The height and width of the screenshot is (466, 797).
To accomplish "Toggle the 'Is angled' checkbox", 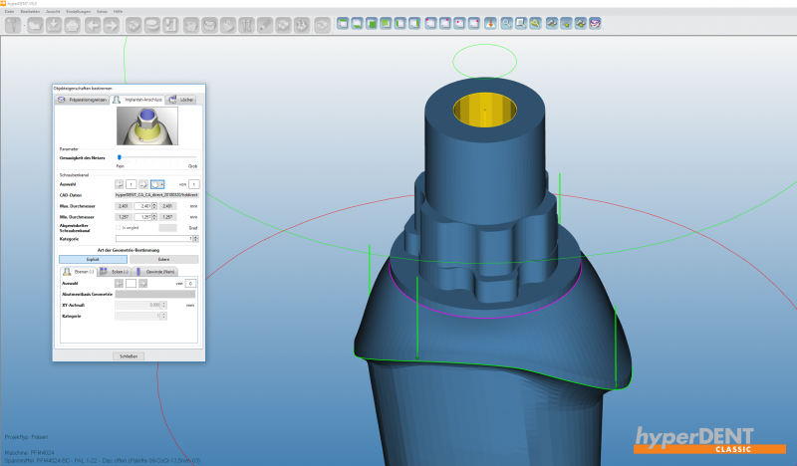I will click(119, 228).
